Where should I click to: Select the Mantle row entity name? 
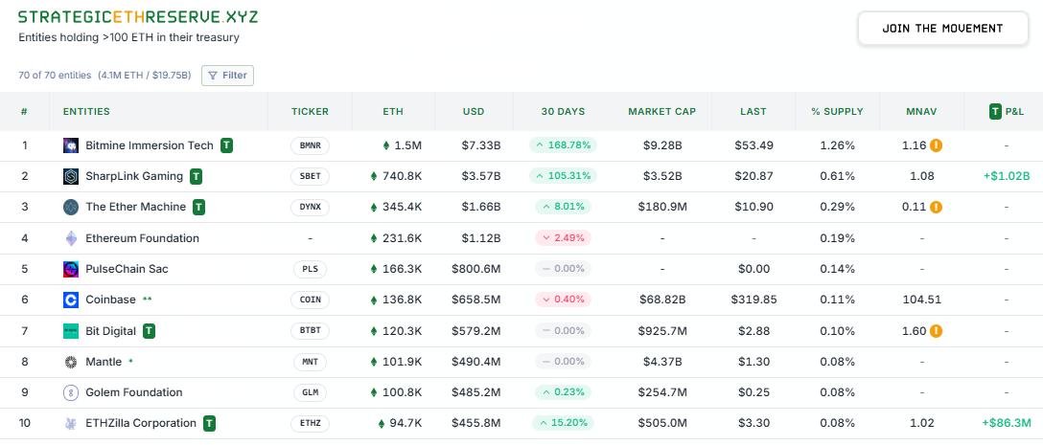(x=104, y=362)
